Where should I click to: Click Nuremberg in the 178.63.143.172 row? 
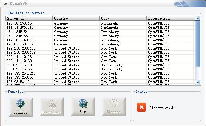click(x=110, y=44)
